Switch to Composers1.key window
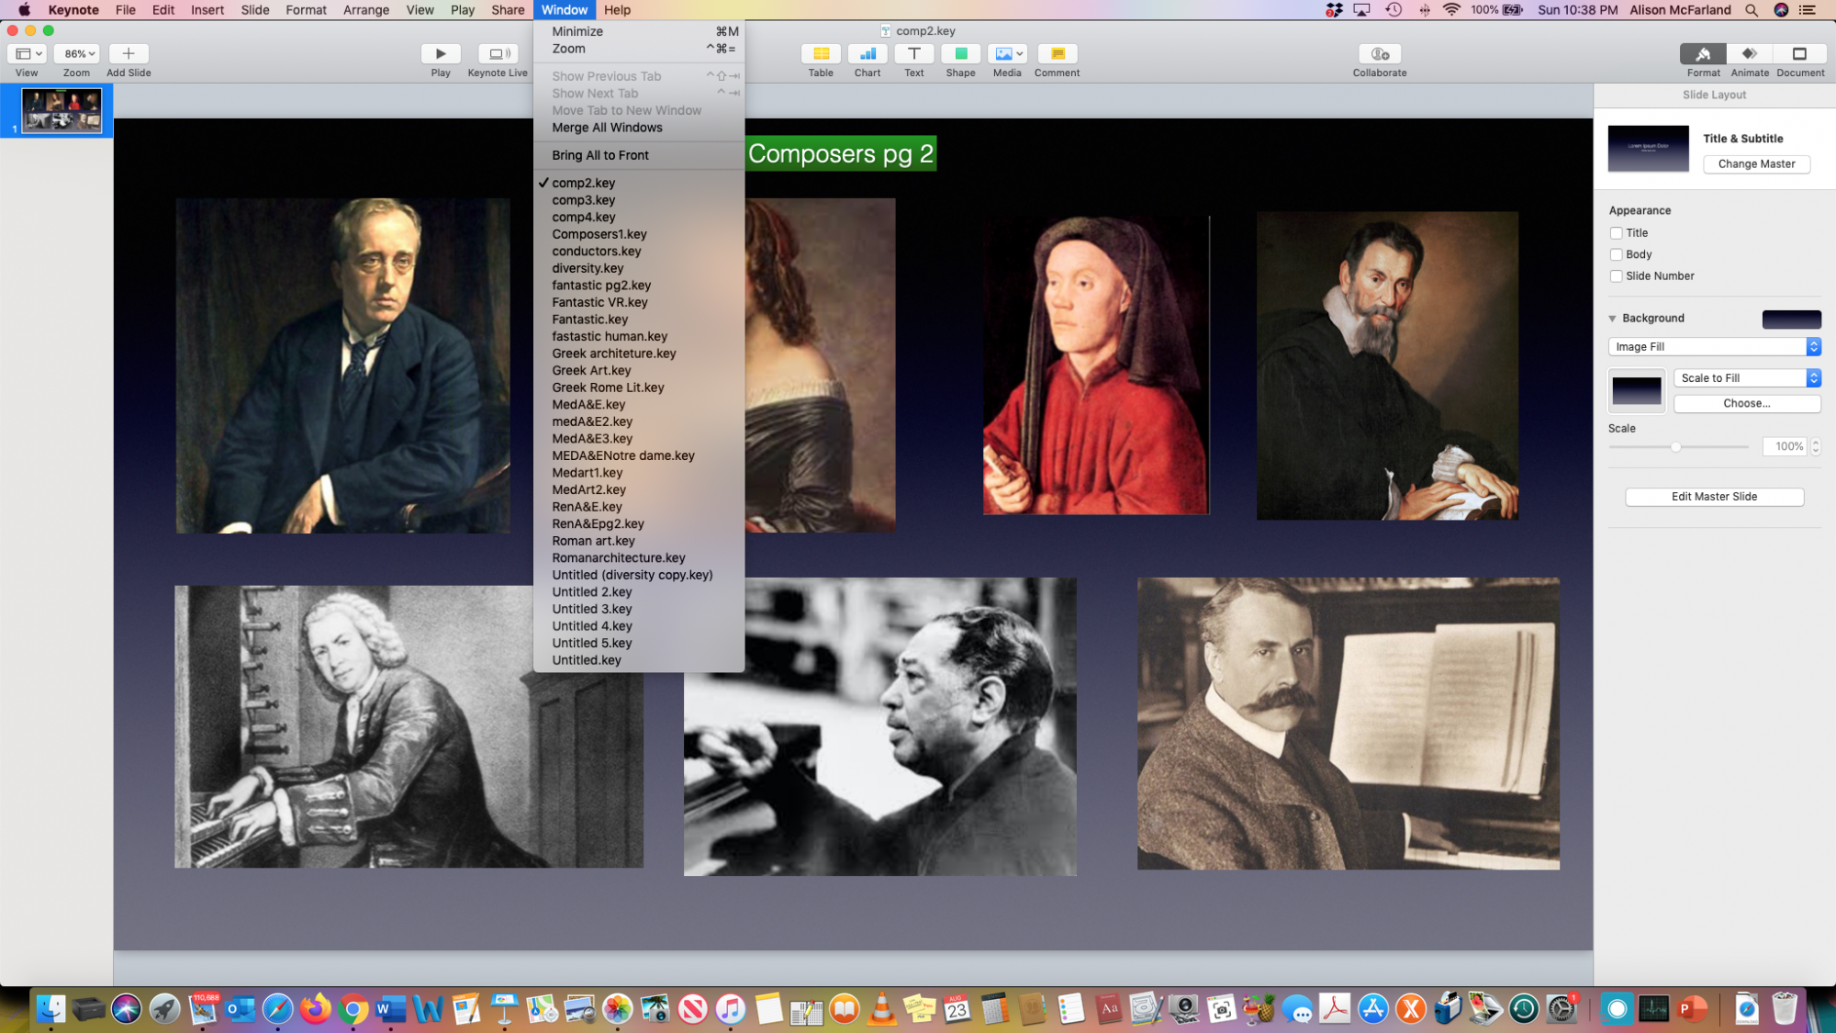Viewport: 1836px width, 1033px height. pos(639,234)
